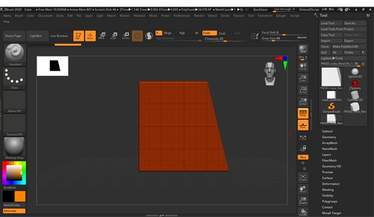Open the Preferences menu
Viewport: 374px width, 217px height.
[182, 16]
